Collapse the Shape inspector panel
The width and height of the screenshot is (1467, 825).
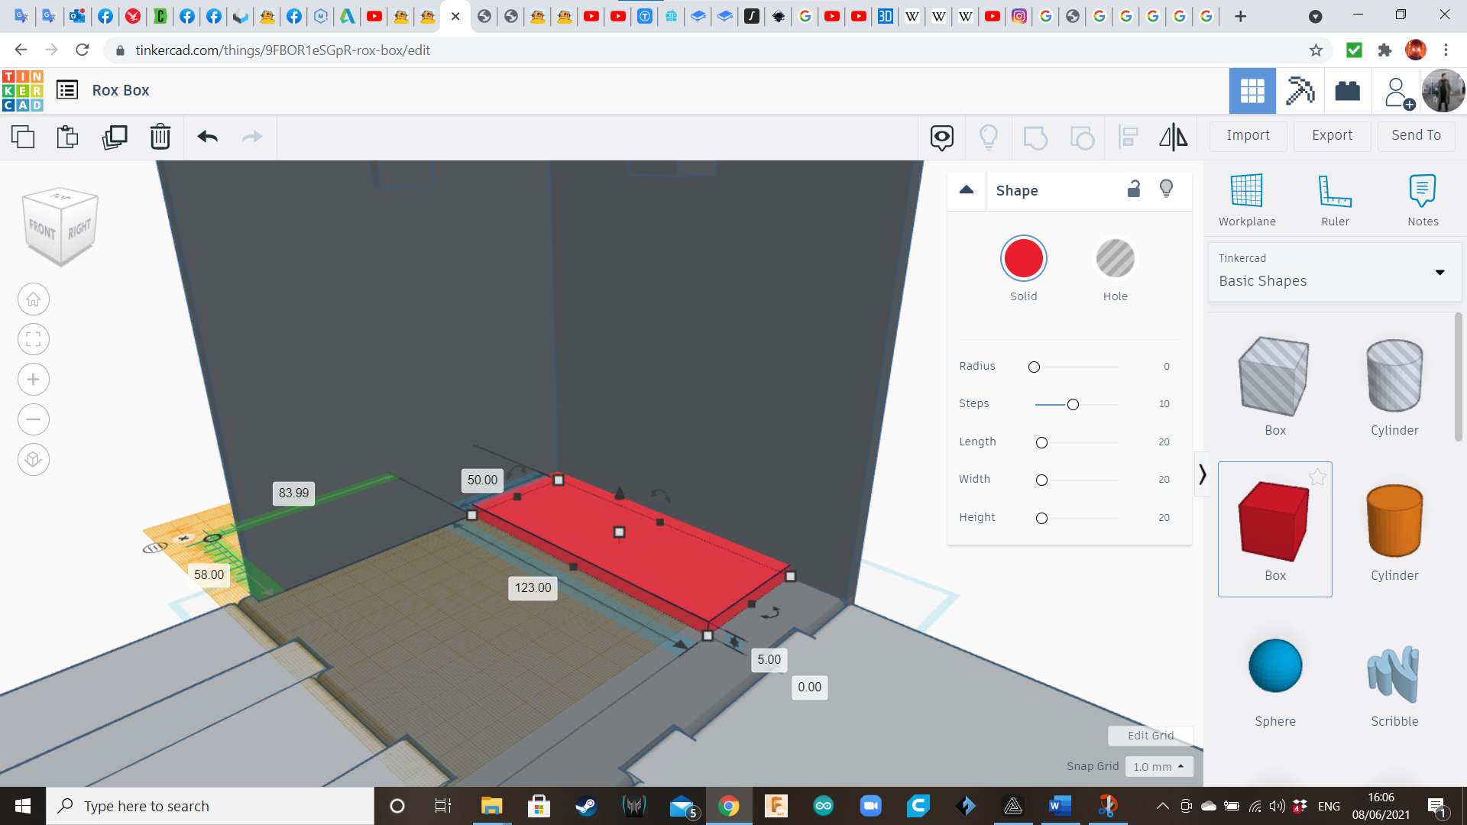(x=967, y=190)
